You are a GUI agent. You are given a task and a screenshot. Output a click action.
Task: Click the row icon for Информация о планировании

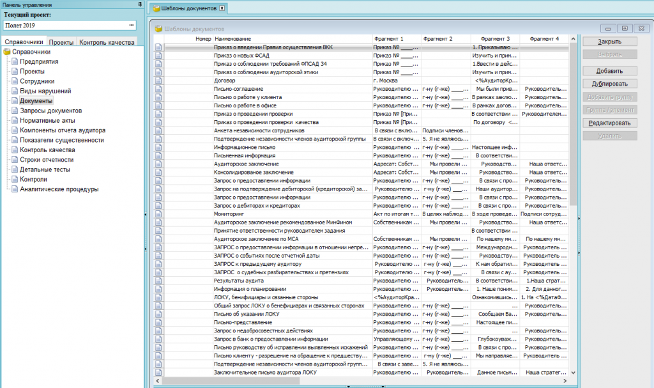pos(158,289)
